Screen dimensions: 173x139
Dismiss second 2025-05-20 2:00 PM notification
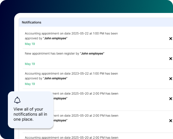(x=170, y=121)
